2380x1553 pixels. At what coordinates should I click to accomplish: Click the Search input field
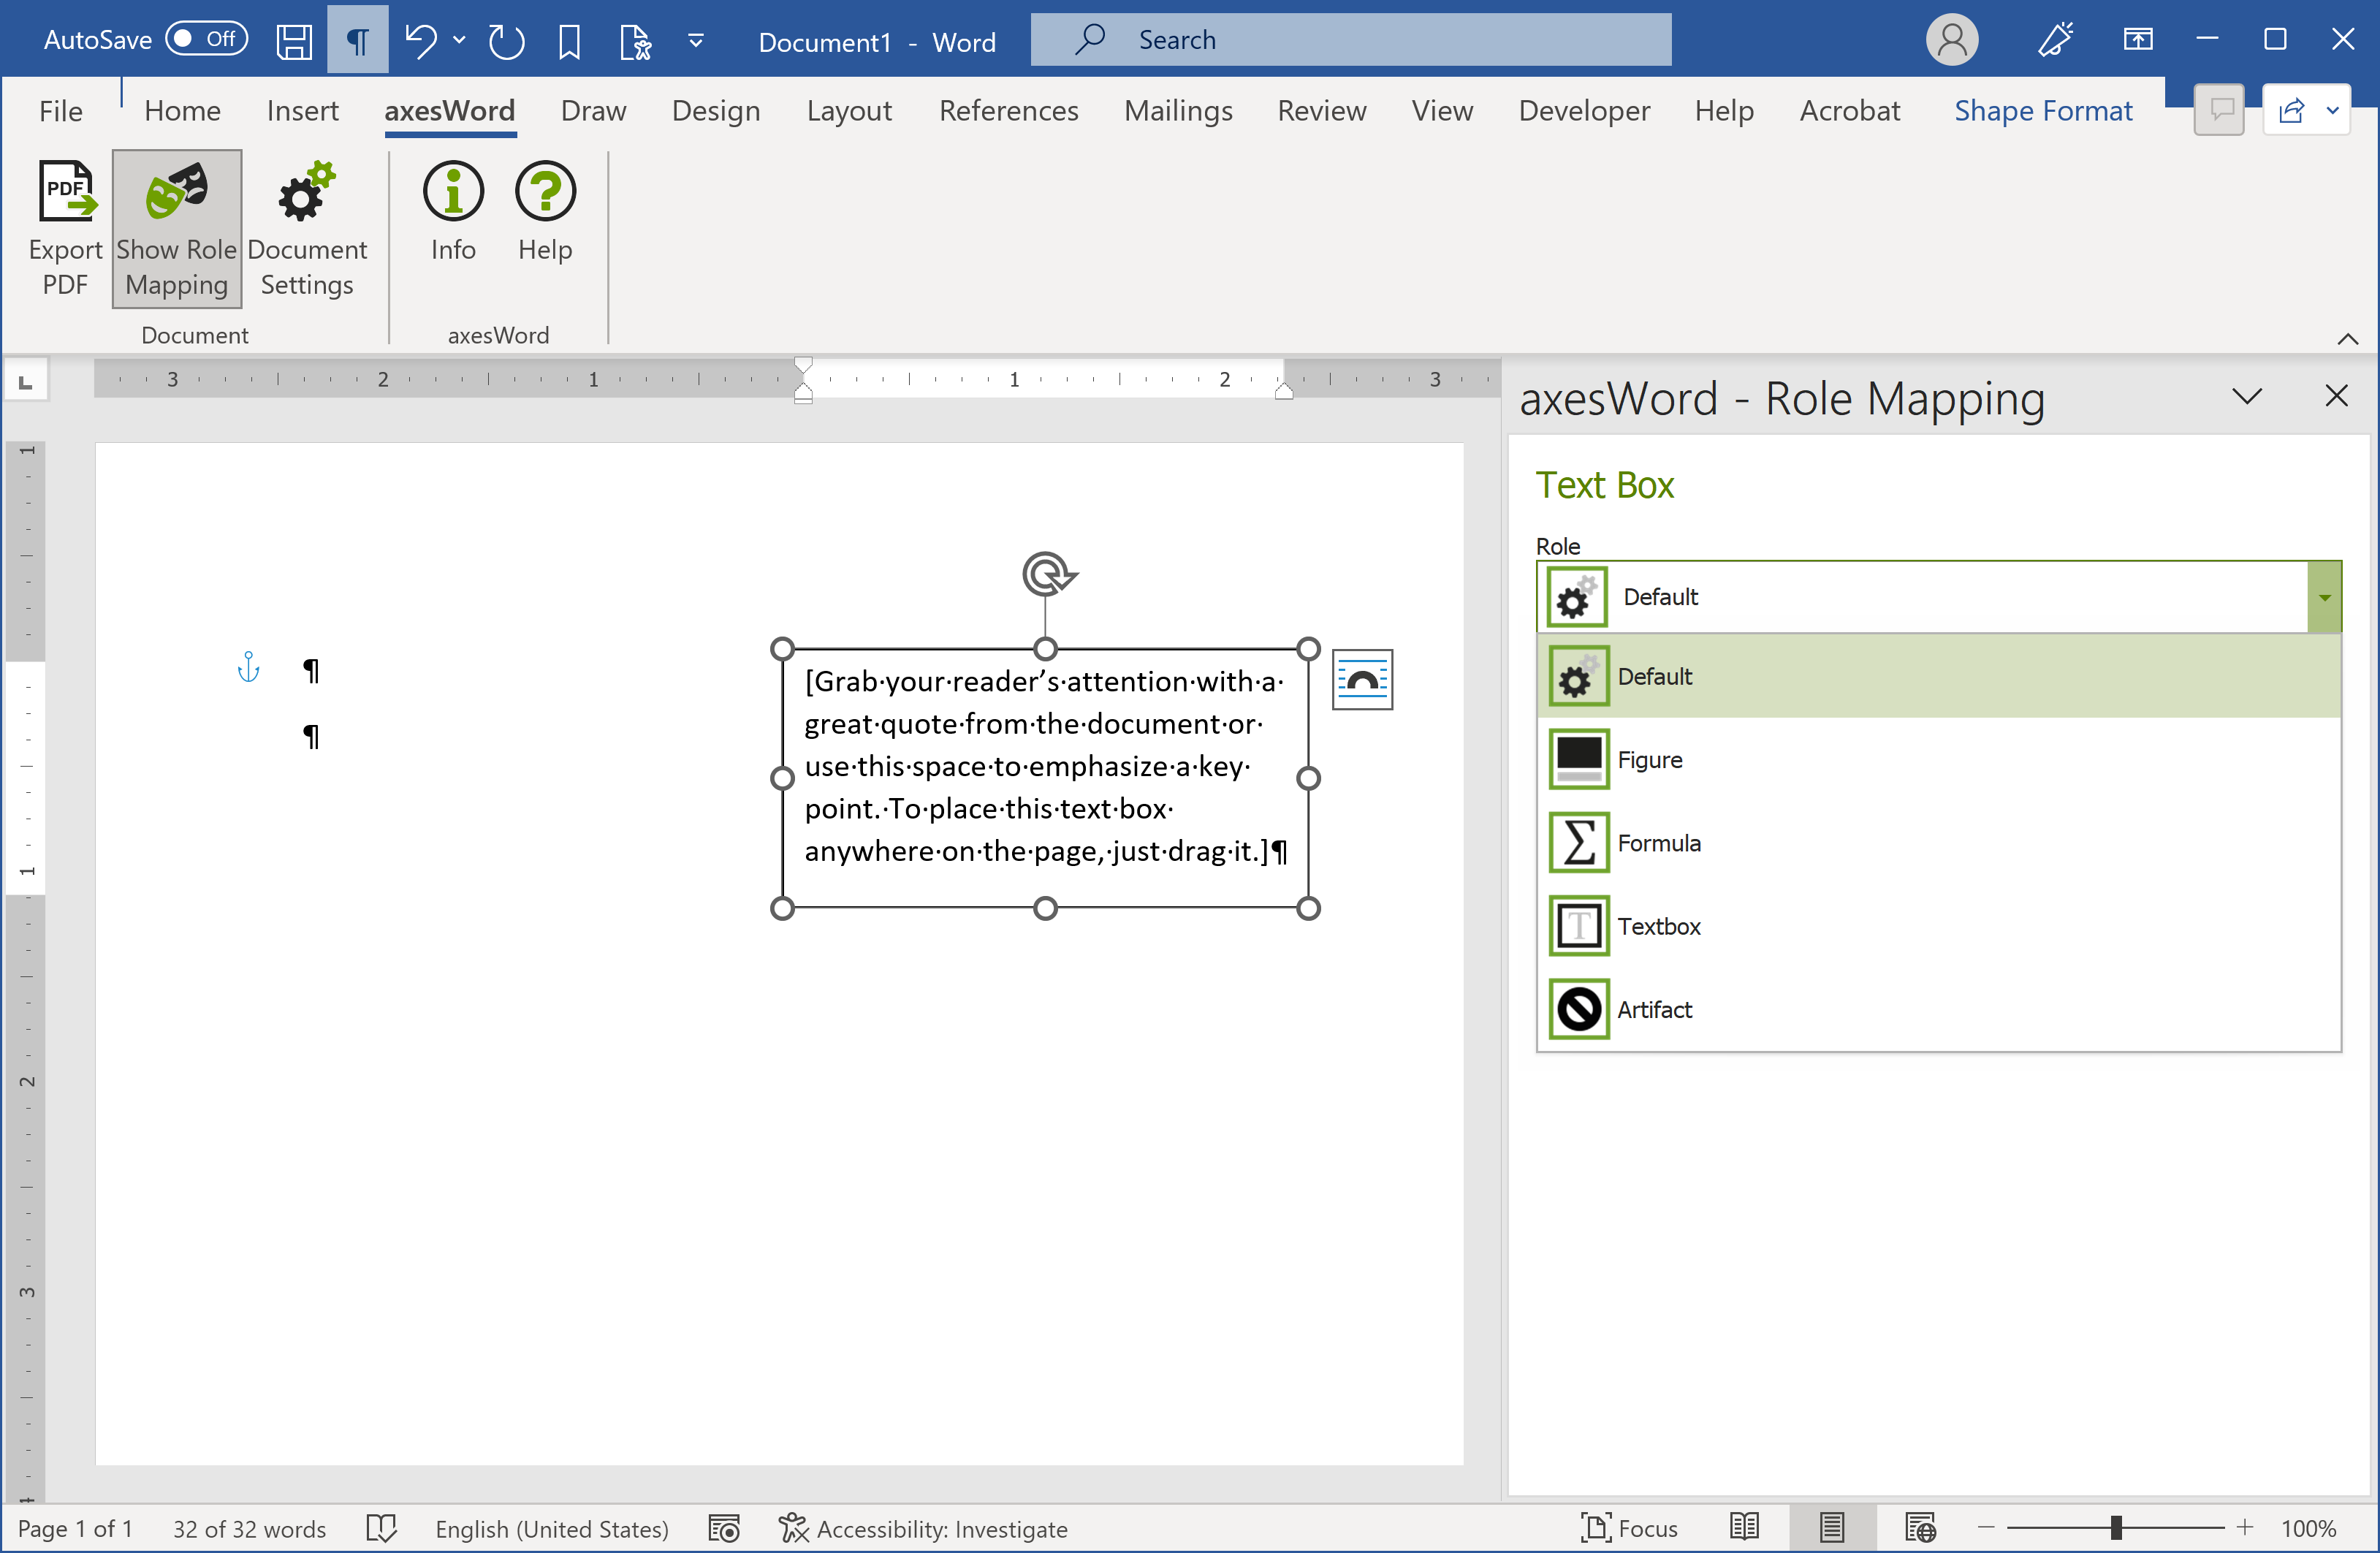click(x=1350, y=40)
